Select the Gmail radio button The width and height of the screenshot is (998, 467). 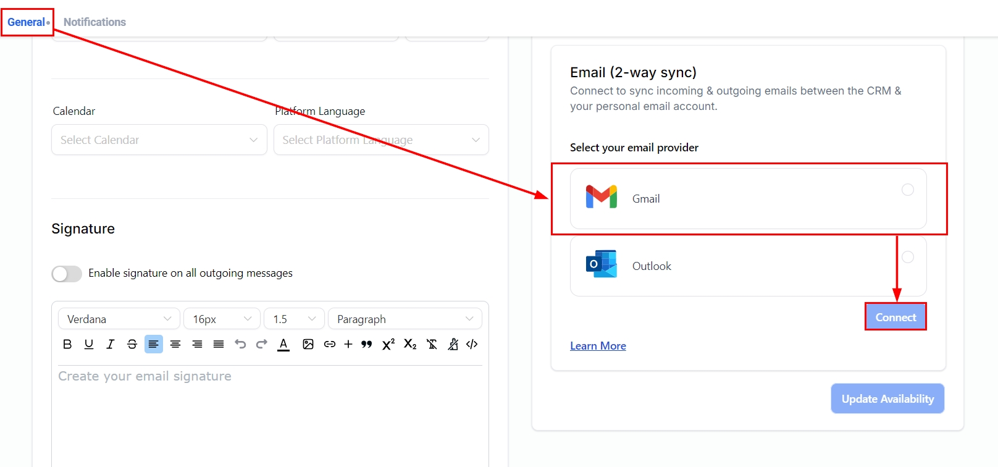(x=907, y=190)
